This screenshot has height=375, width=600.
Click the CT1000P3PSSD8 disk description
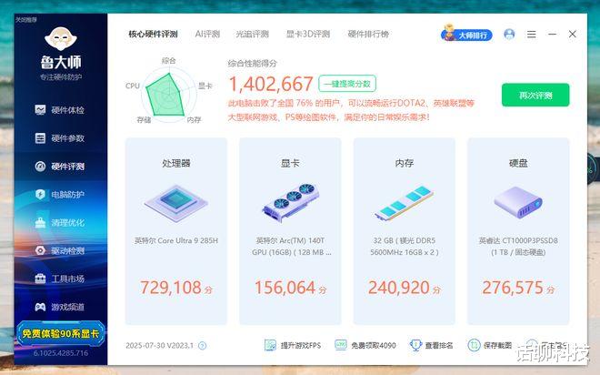tap(518, 247)
